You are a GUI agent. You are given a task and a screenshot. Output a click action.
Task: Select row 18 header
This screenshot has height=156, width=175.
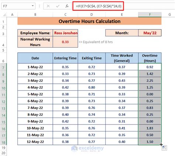(x=3, y=142)
